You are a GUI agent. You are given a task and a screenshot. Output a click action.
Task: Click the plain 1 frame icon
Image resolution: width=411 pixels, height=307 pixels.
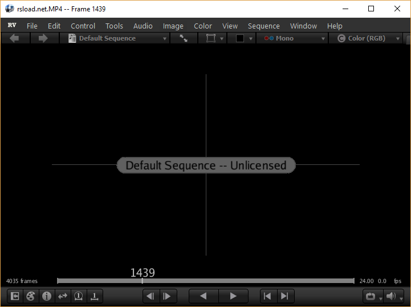(95, 296)
